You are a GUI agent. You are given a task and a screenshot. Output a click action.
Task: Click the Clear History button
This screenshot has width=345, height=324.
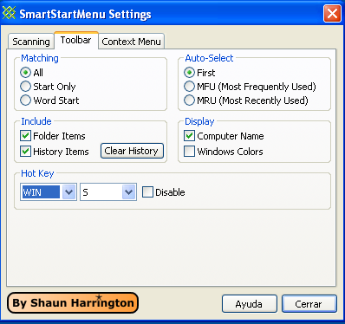[132, 151]
